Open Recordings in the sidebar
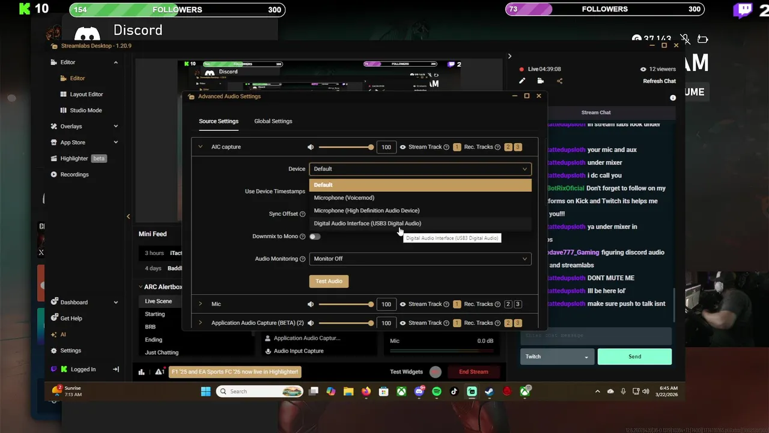Viewport: 769px width, 433px height. pyautogui.click(x=70, y=174)
